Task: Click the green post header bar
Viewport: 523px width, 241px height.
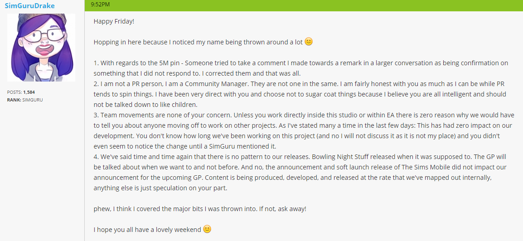Action: pos(304,5)
